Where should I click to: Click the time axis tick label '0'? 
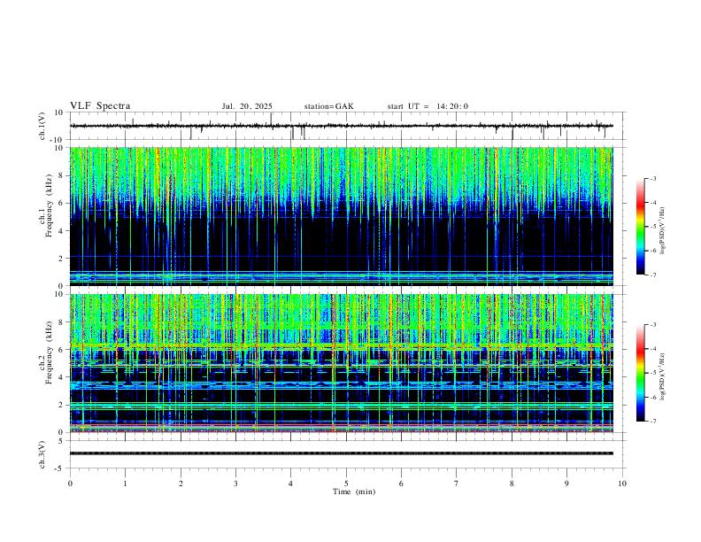click(x=70, y=484)
